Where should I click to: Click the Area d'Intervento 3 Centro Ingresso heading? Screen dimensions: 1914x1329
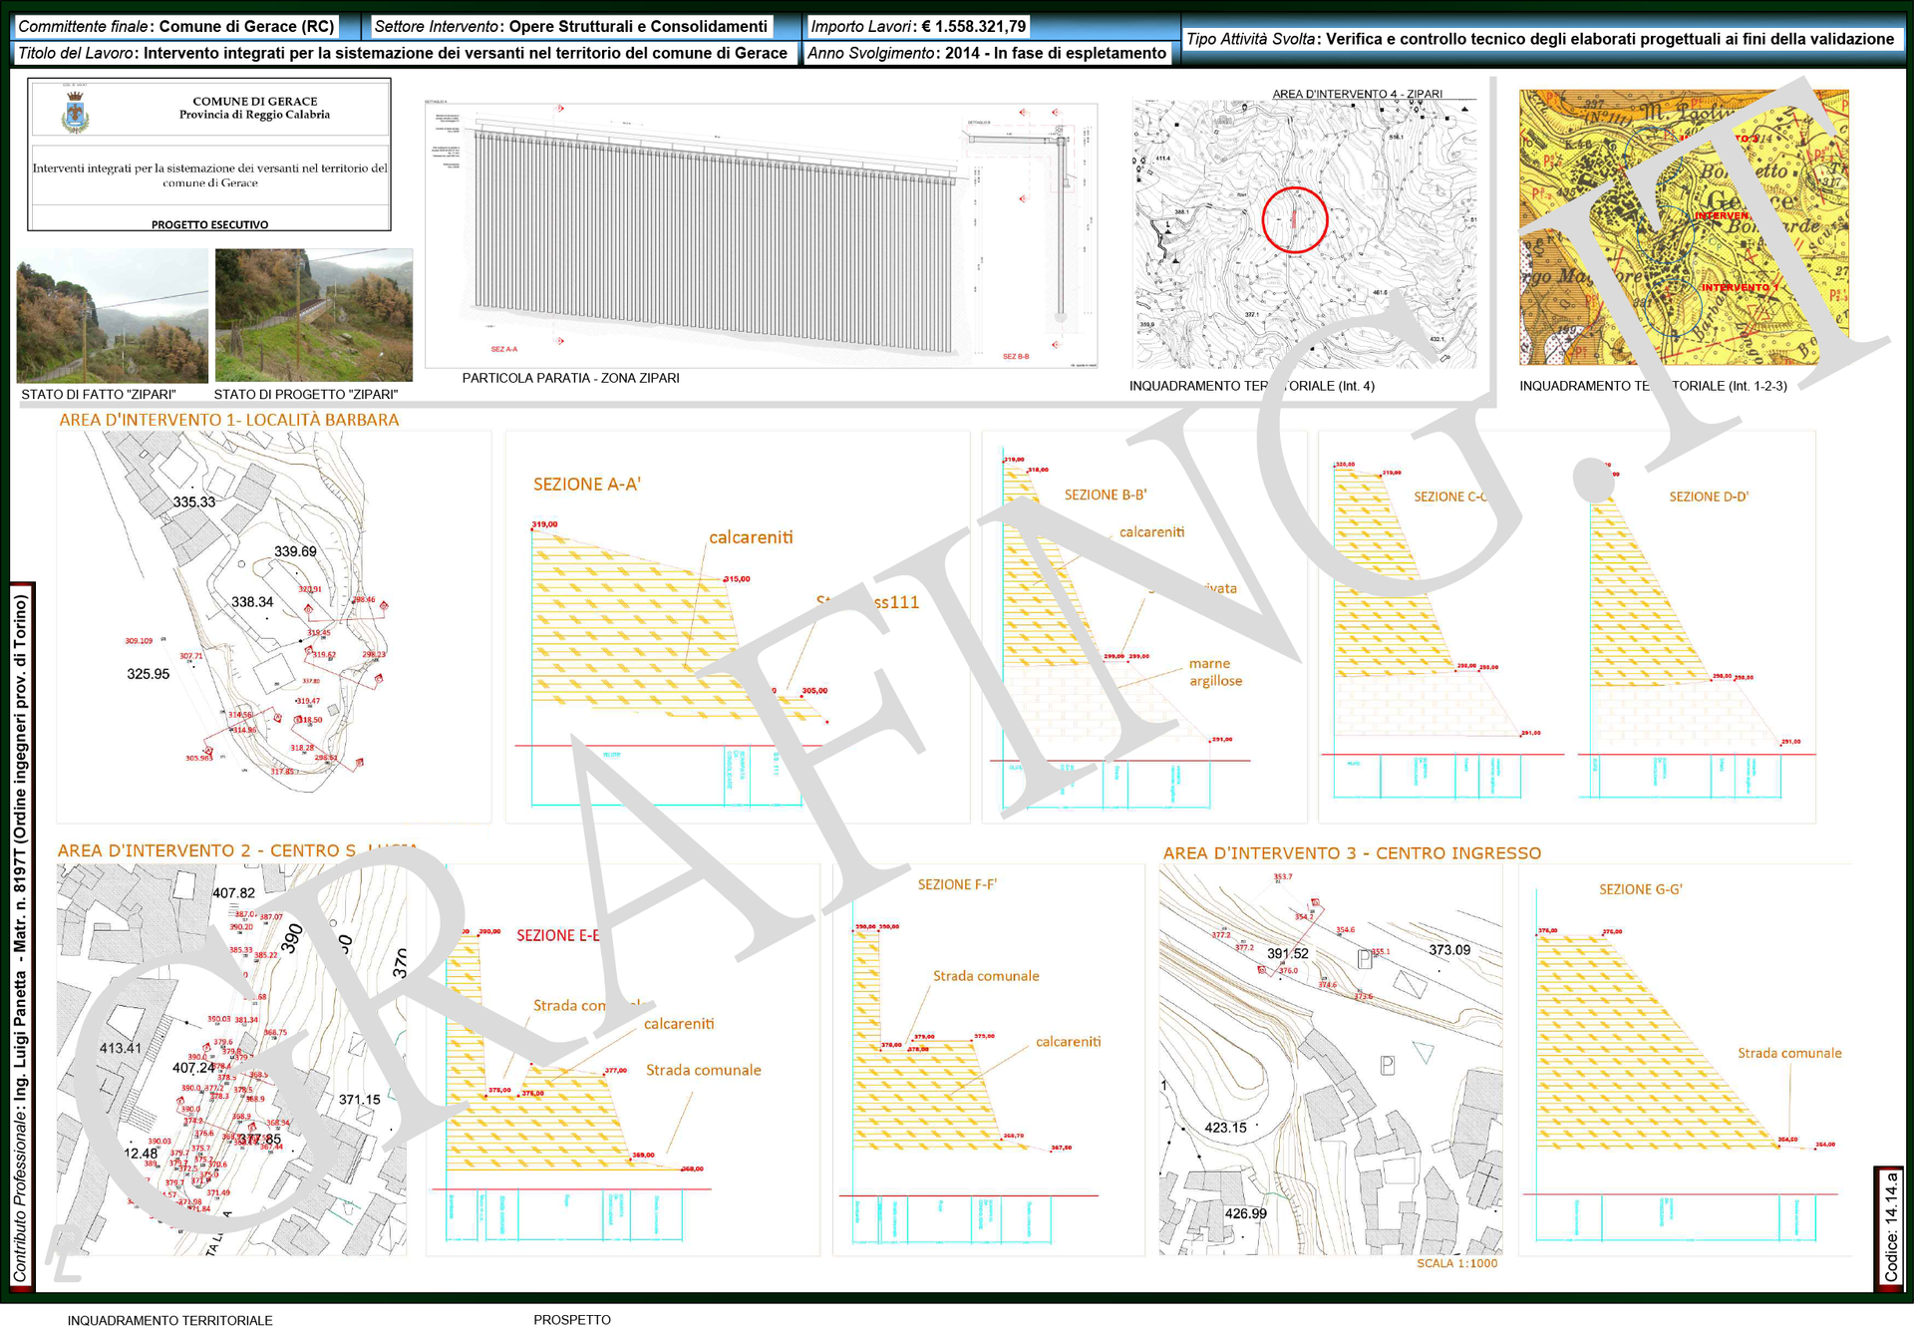tap(1351, 853)
